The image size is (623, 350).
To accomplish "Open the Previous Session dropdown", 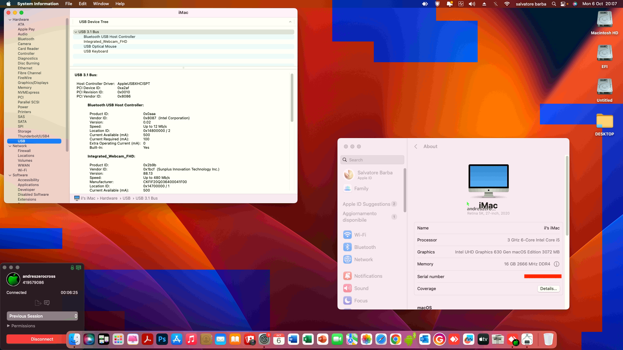I will [42, 316].
